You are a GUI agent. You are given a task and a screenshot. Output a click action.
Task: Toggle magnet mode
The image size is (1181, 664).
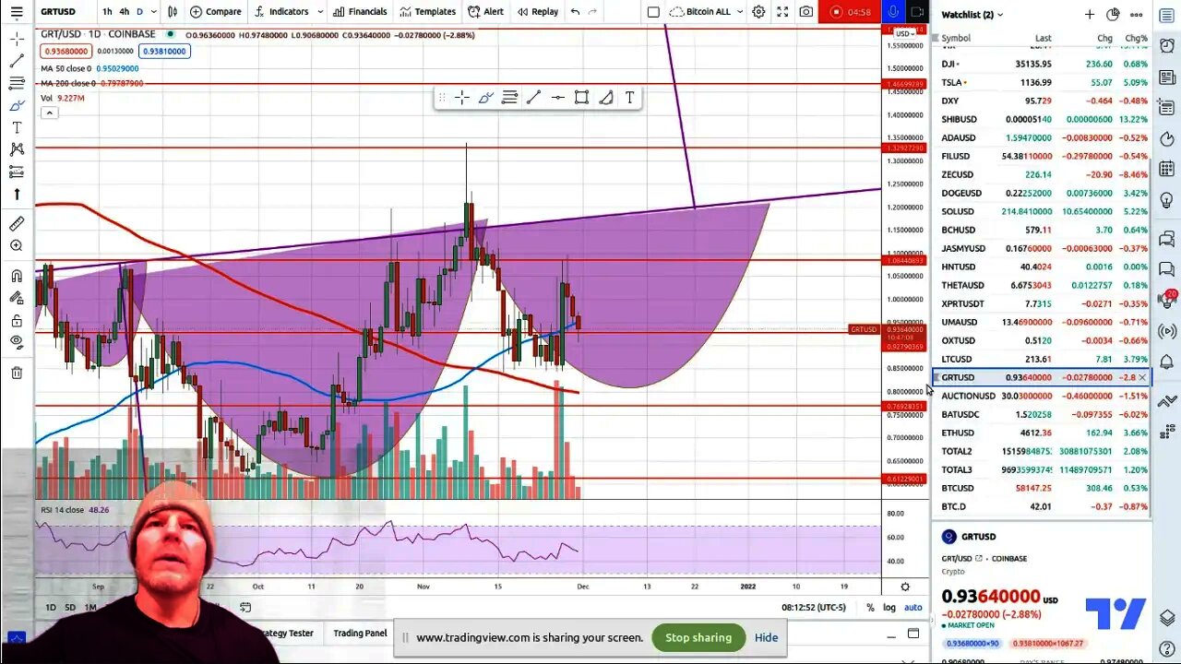click(x=17, y=276)
